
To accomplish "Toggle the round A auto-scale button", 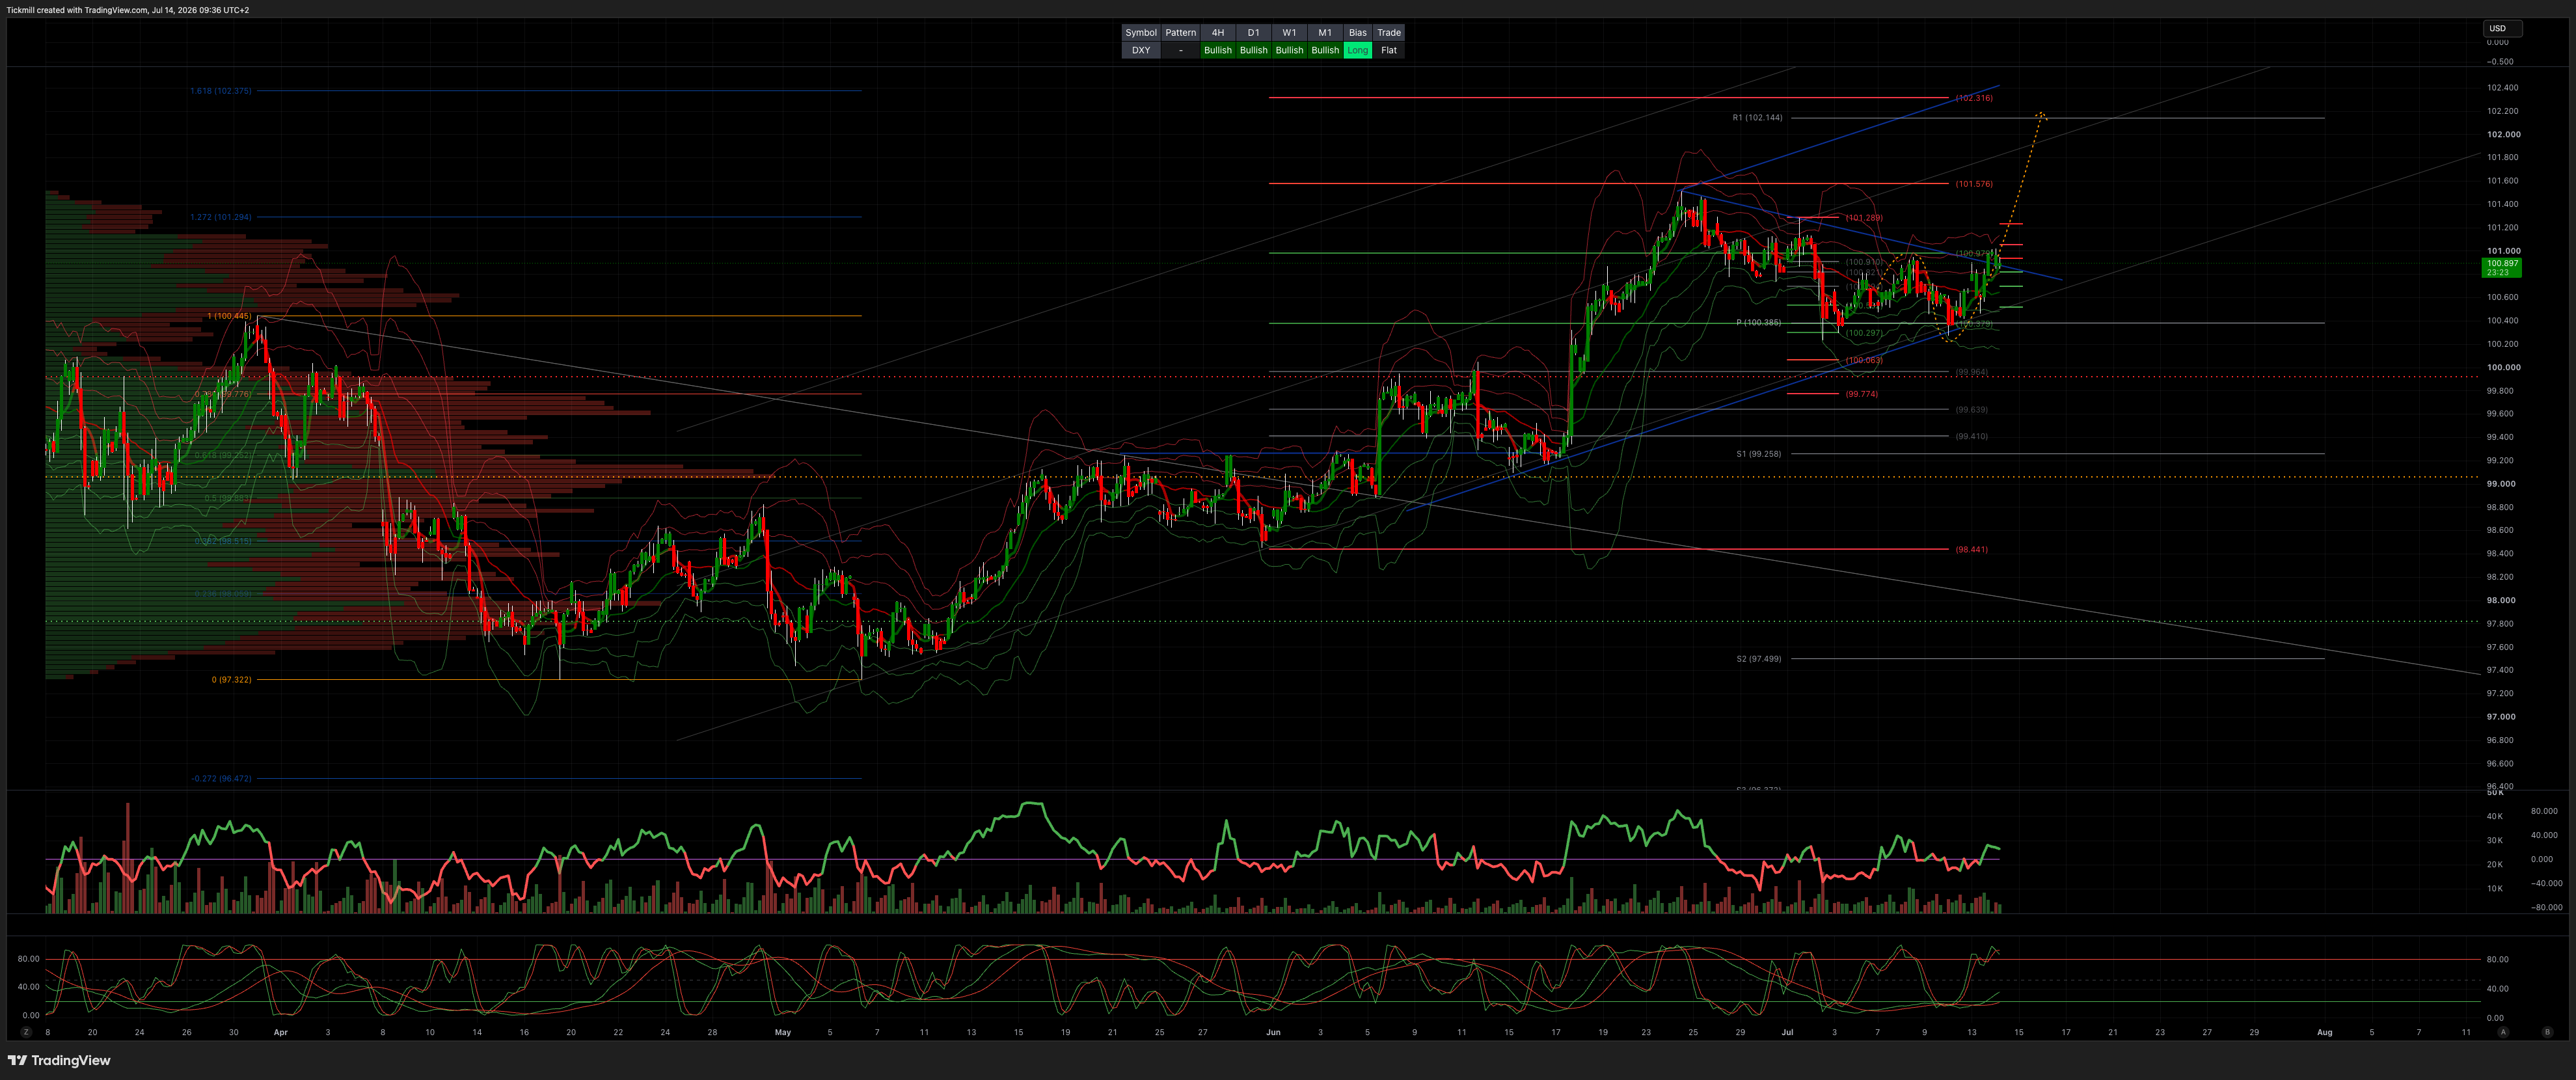I will [x=2503, y=1032].
